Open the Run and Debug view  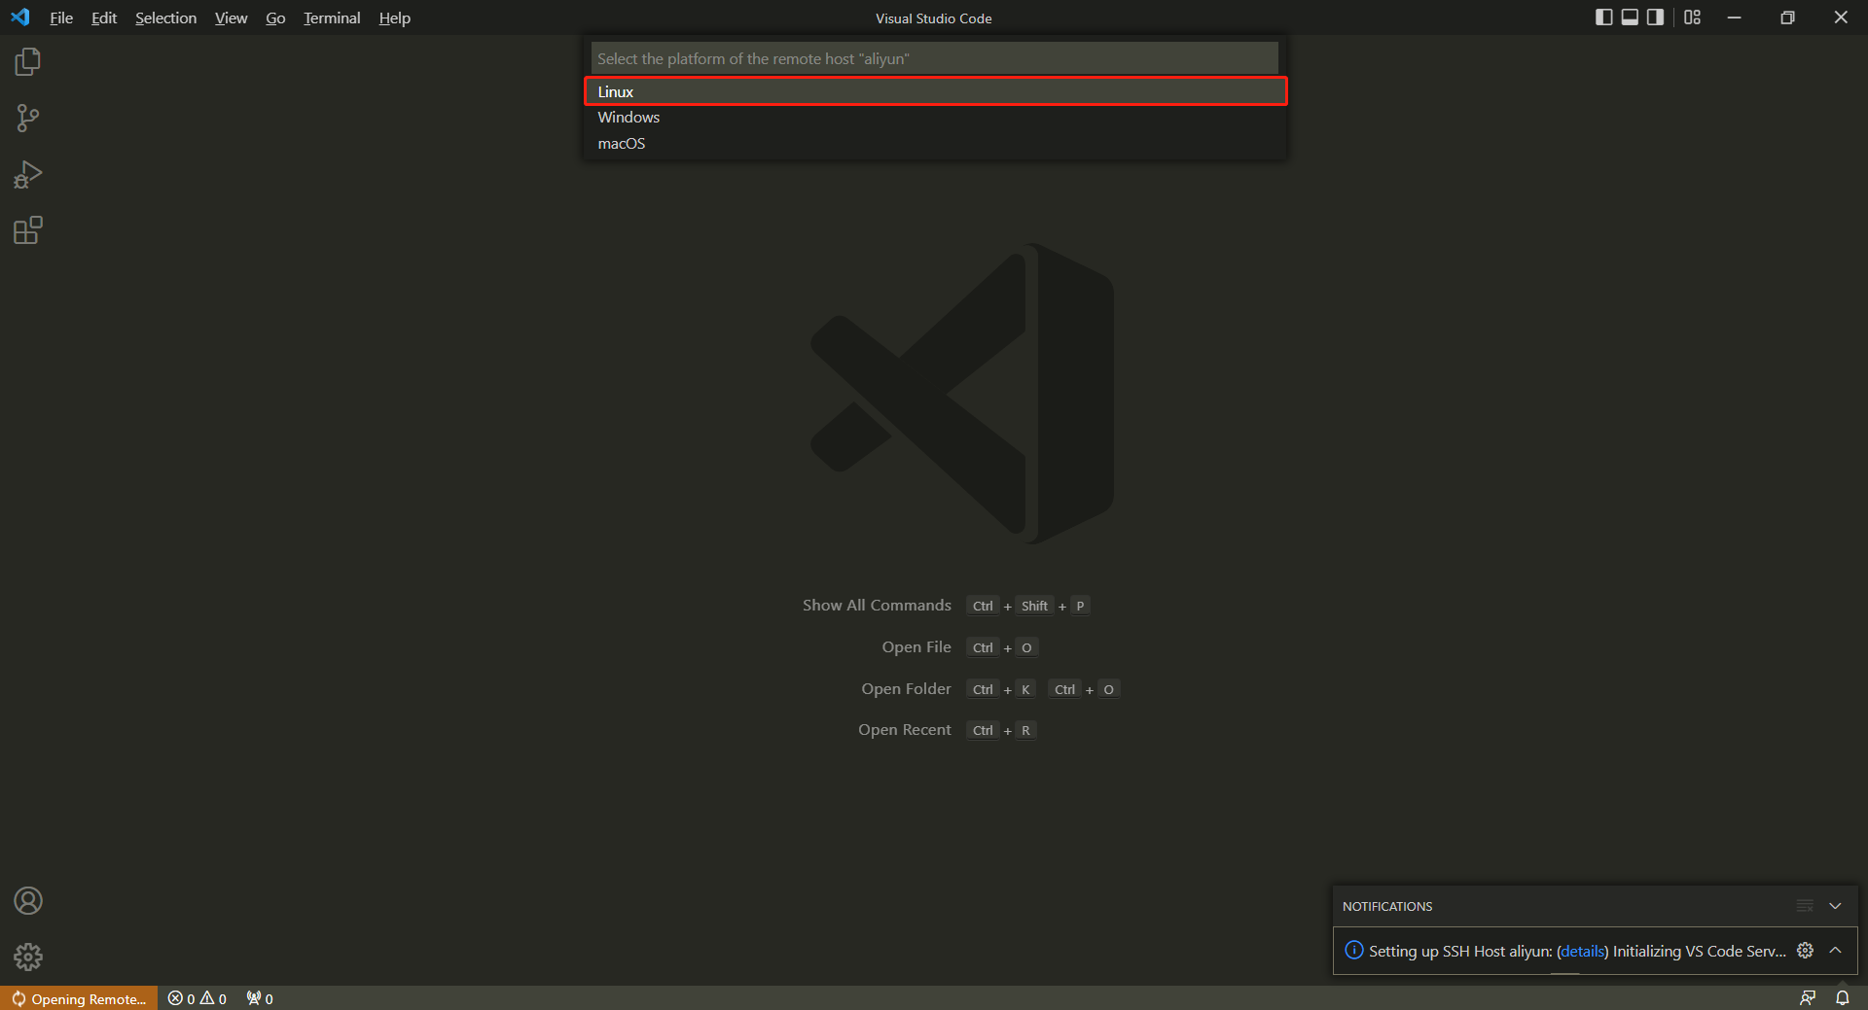click(x=28, y=175)
